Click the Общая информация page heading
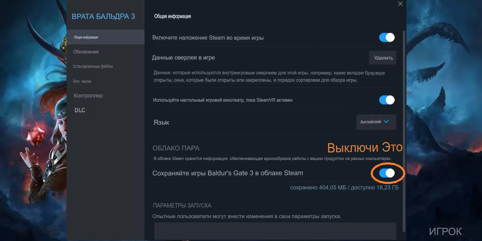This screenshot has width=482, height=241. point(173,16)
